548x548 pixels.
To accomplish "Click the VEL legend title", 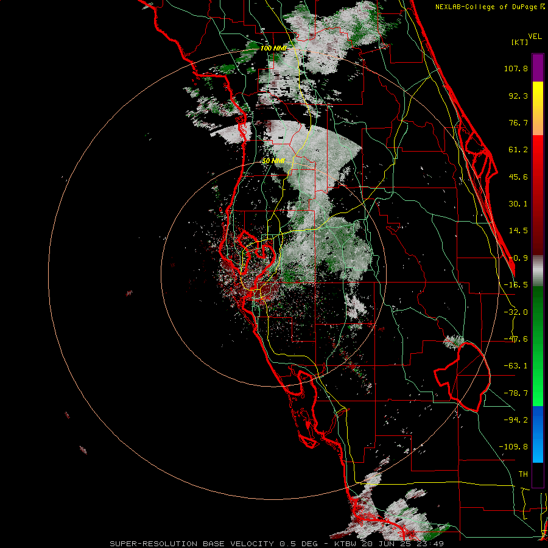I will pos(535,37).
